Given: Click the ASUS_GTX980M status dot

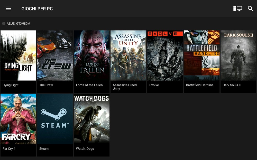Looking at the screenshot, I should (4, 24).
